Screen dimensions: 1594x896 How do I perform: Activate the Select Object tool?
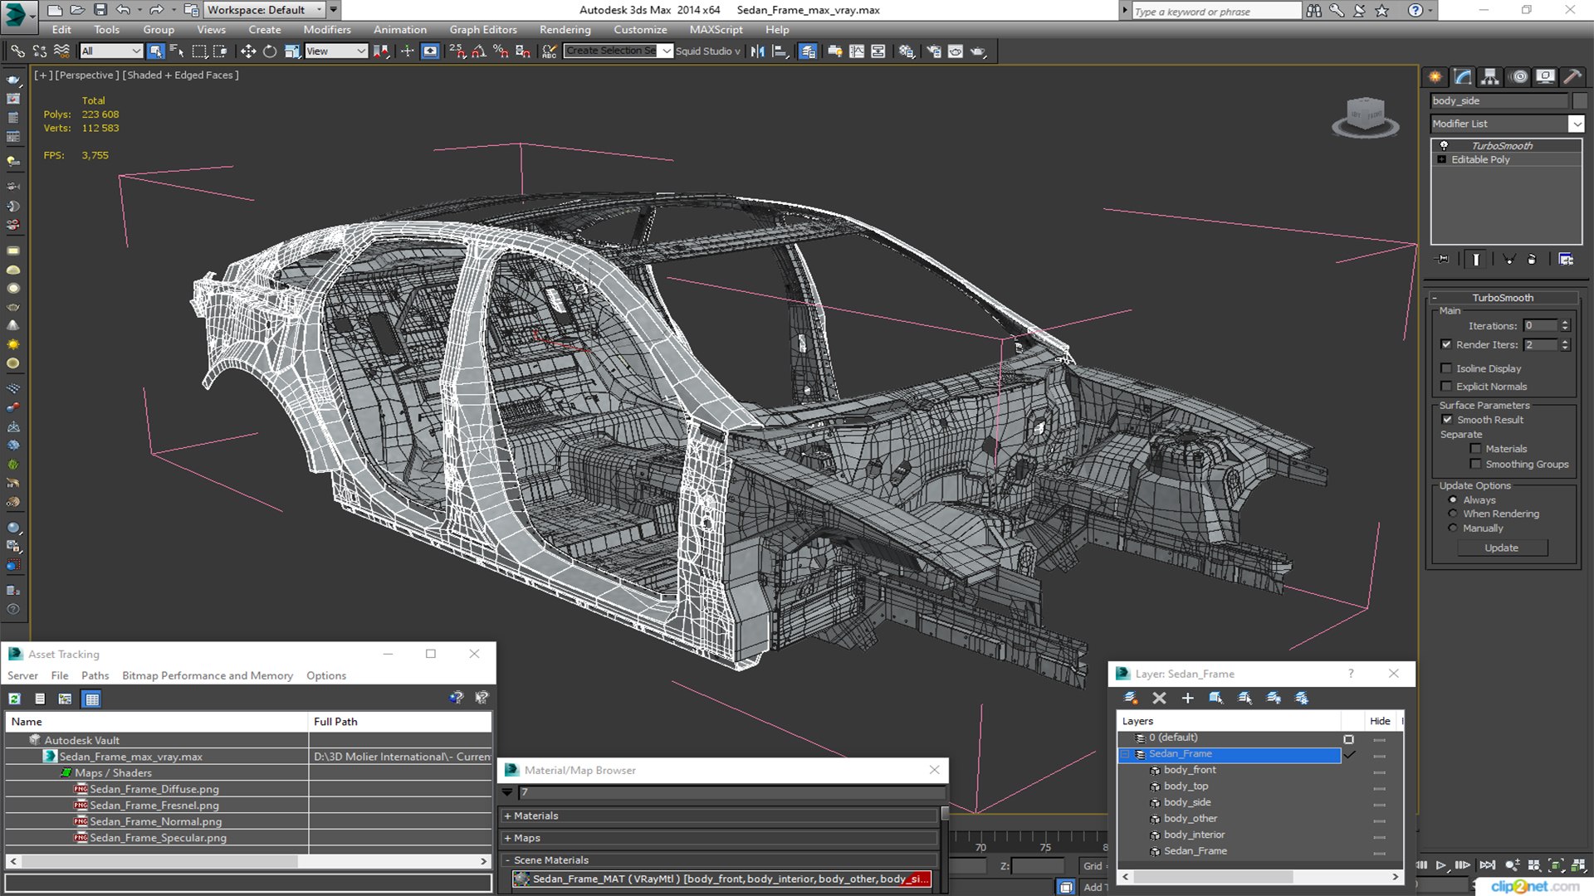tap(155, 51)
